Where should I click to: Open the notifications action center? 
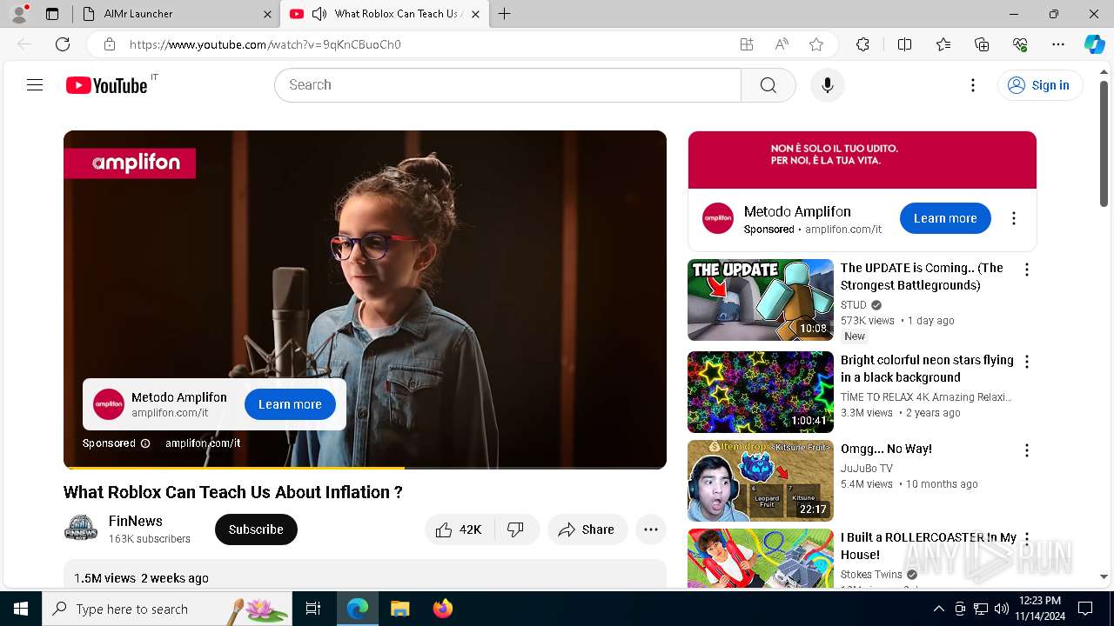point(1085,609)
